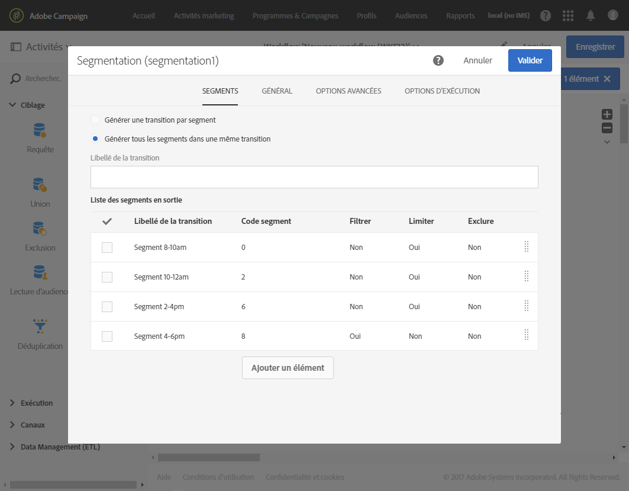The width and height of the screenshot is (629, 491).
Task: Open the apps grid switcher icon
Action: 568,15
